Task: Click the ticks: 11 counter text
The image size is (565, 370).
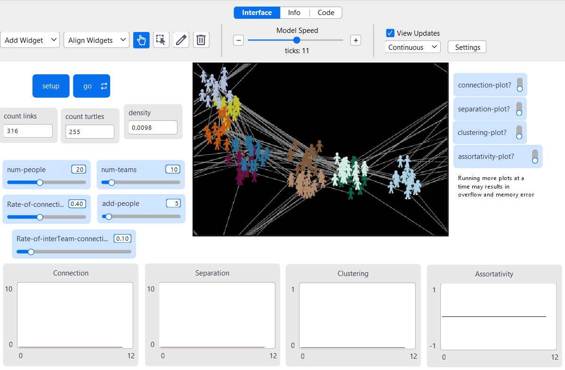Action: click(297, 51)
